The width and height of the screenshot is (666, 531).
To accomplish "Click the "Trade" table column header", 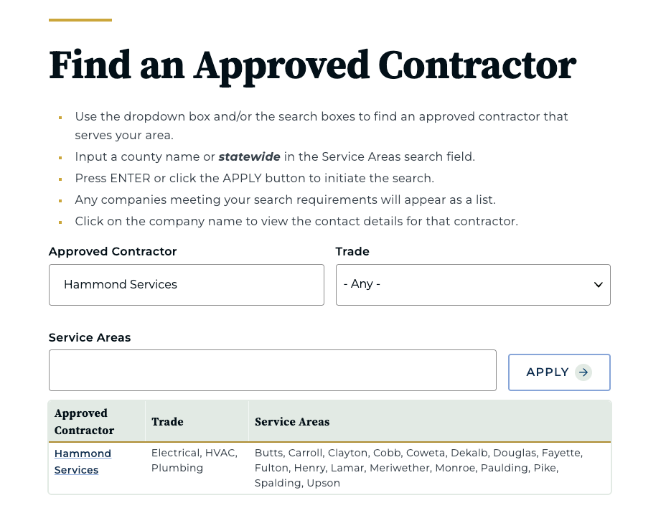I will point(167,422).
